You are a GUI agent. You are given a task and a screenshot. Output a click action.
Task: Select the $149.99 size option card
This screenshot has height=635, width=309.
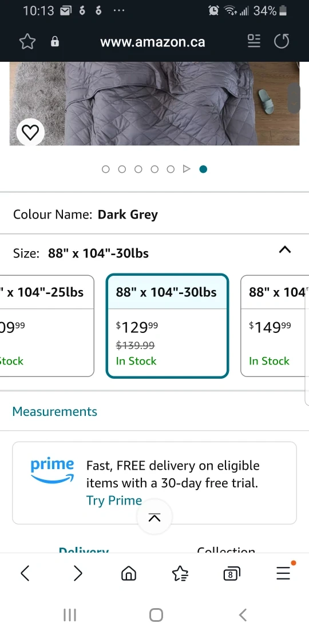click(x=275, y=326)
